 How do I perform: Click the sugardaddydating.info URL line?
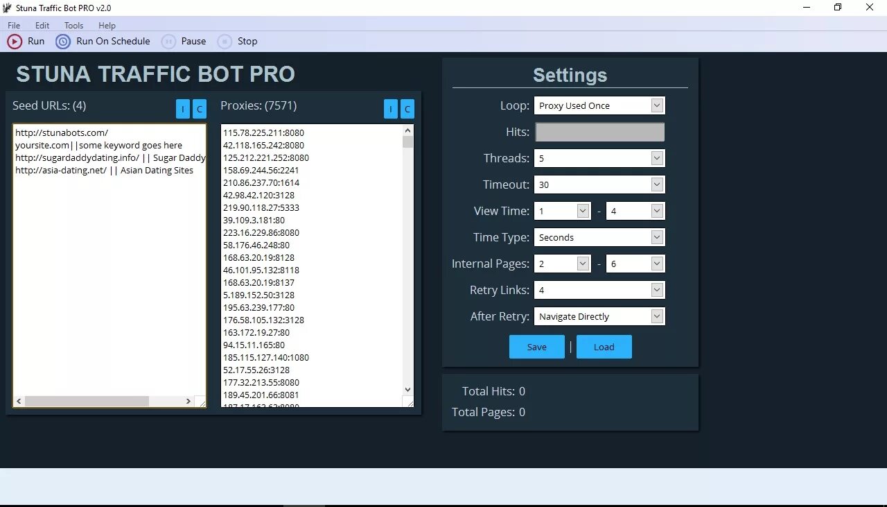coord(110,157)
